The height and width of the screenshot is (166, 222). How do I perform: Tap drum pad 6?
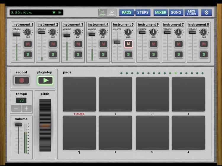(x=115, y=94)
